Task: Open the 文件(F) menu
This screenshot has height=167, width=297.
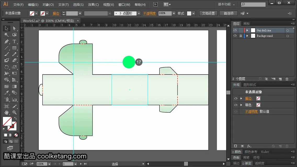Action: 18,4
